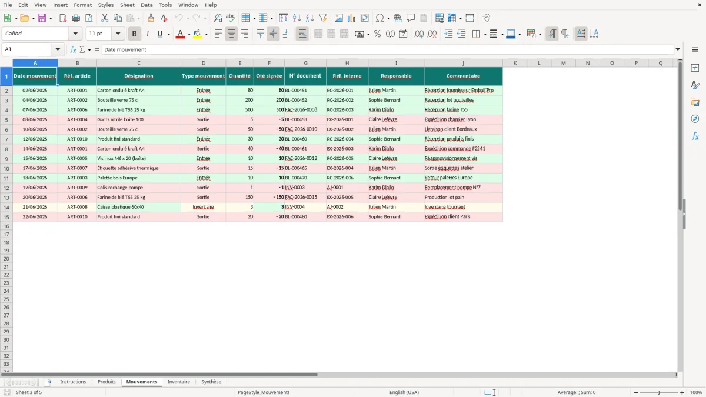Screen dimensions: 706x397
Task: Click the Zoom Out minus button
Action: coord(636,392)
